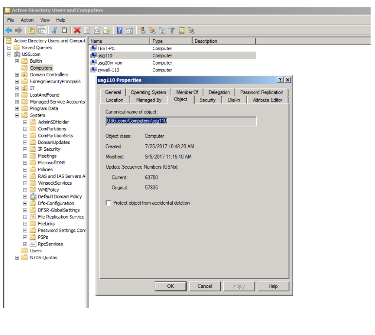
Task: Enable Protect object from accidental deletion
Action: tap(108, 203)
